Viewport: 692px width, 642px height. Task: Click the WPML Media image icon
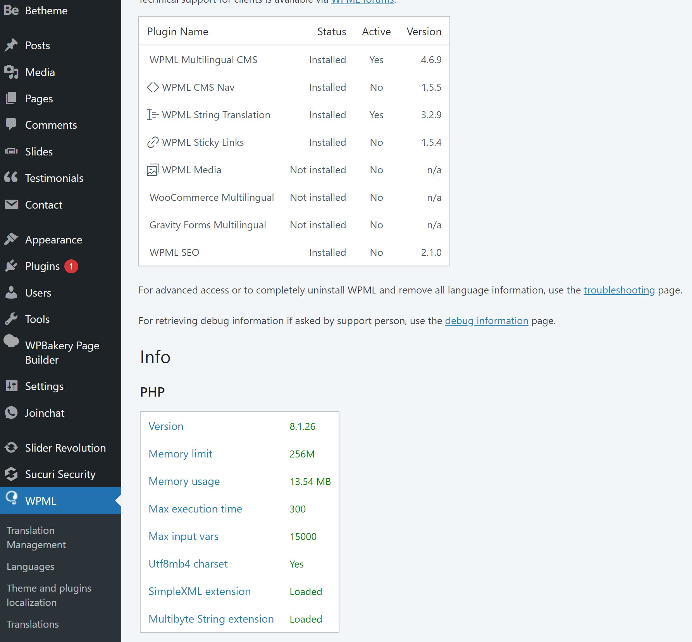coord(153,170)
